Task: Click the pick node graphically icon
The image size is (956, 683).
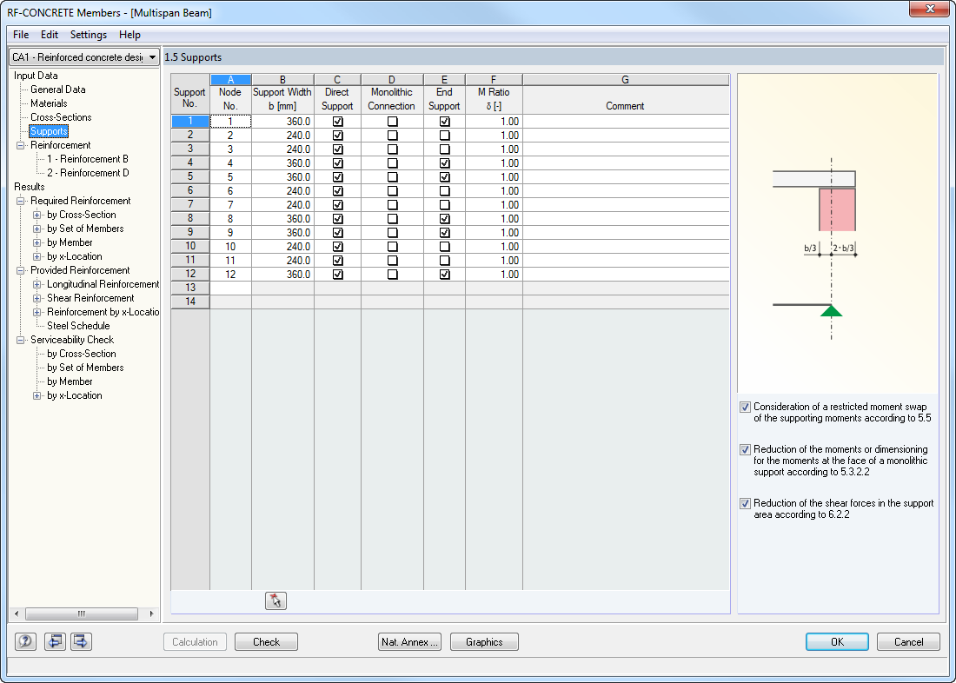Action: point(276,600)
